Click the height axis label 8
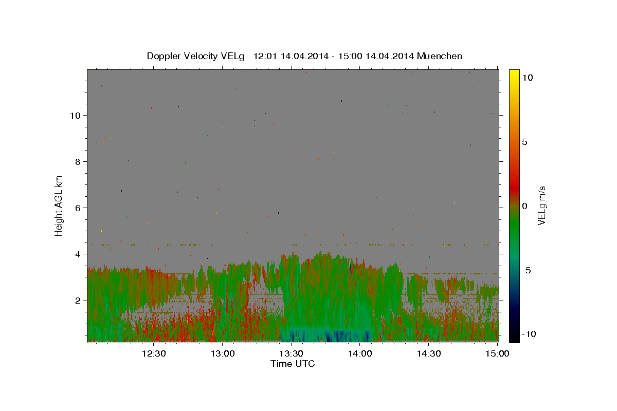This screenshot has width=617, height=411. [x=79, y=161]
